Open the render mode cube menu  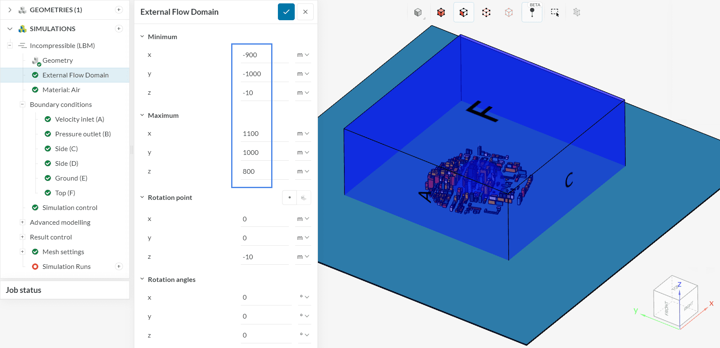pos(418,13)
